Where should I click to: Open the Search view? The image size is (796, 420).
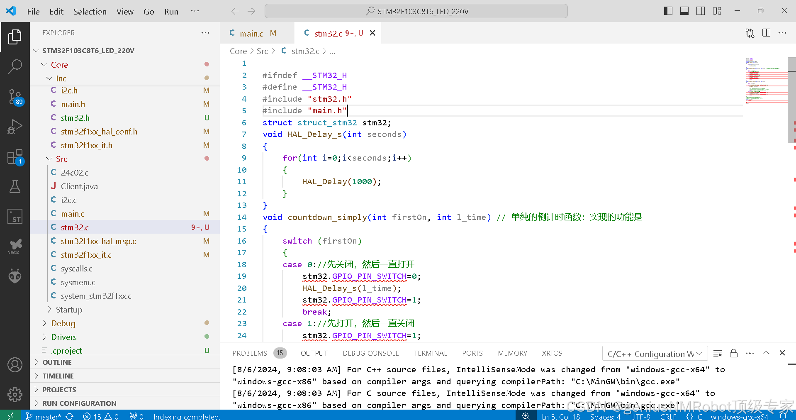click(15, 66)
